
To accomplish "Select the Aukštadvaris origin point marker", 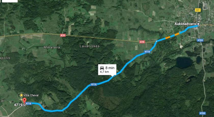I will 198,24.
